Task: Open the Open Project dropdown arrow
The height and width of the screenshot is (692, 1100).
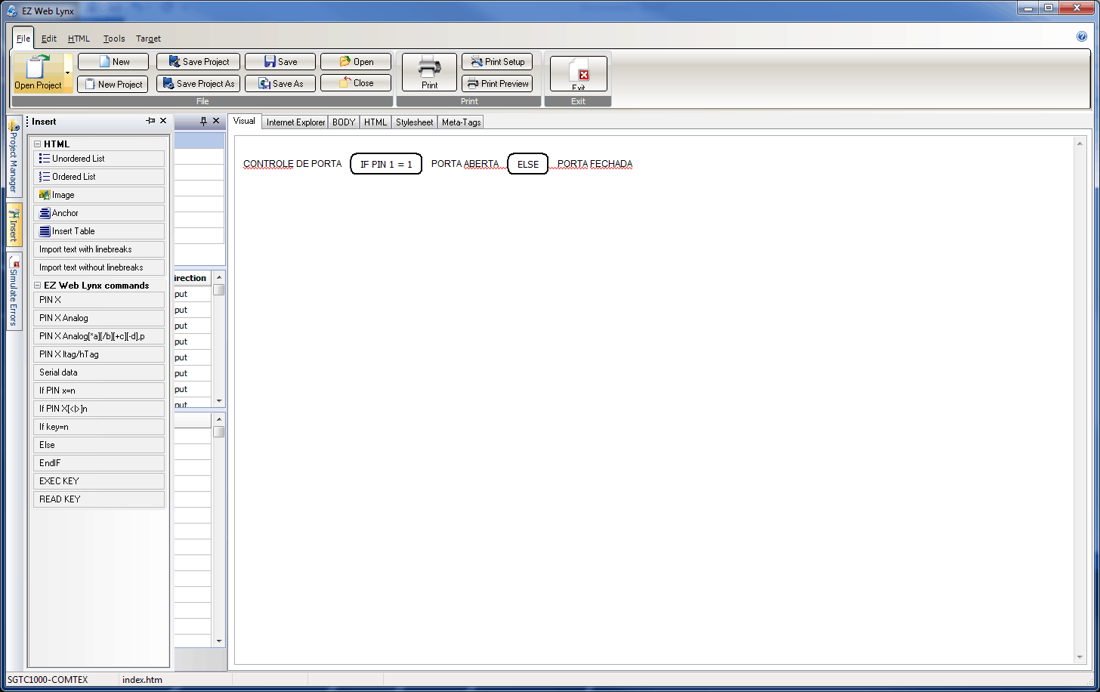Action: [68, 73]
